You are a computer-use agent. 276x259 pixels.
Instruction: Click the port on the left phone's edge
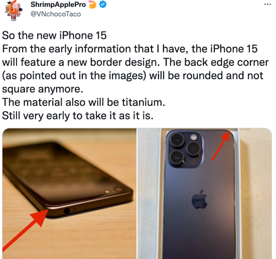pyautogui.click(x=67, y=210)
